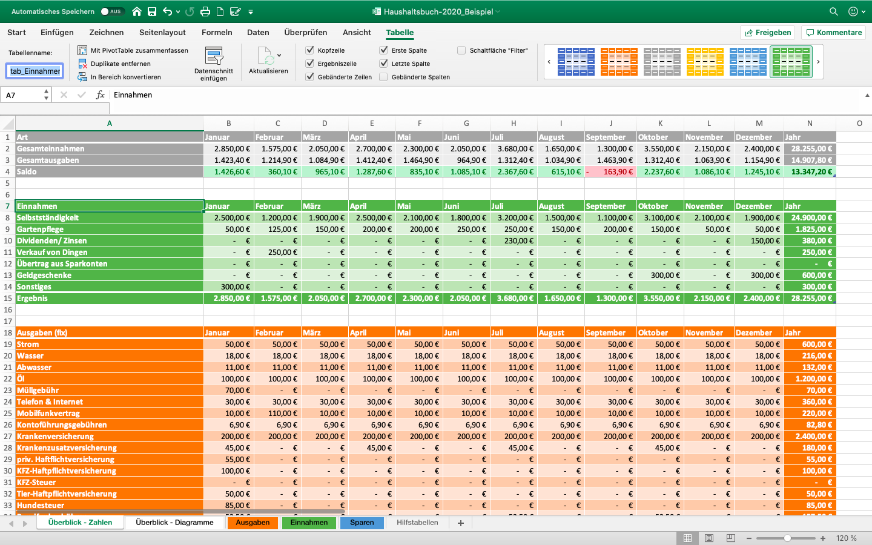
Task: Switch to the Ausgaben sheet tab
Action: click(253, 523)
